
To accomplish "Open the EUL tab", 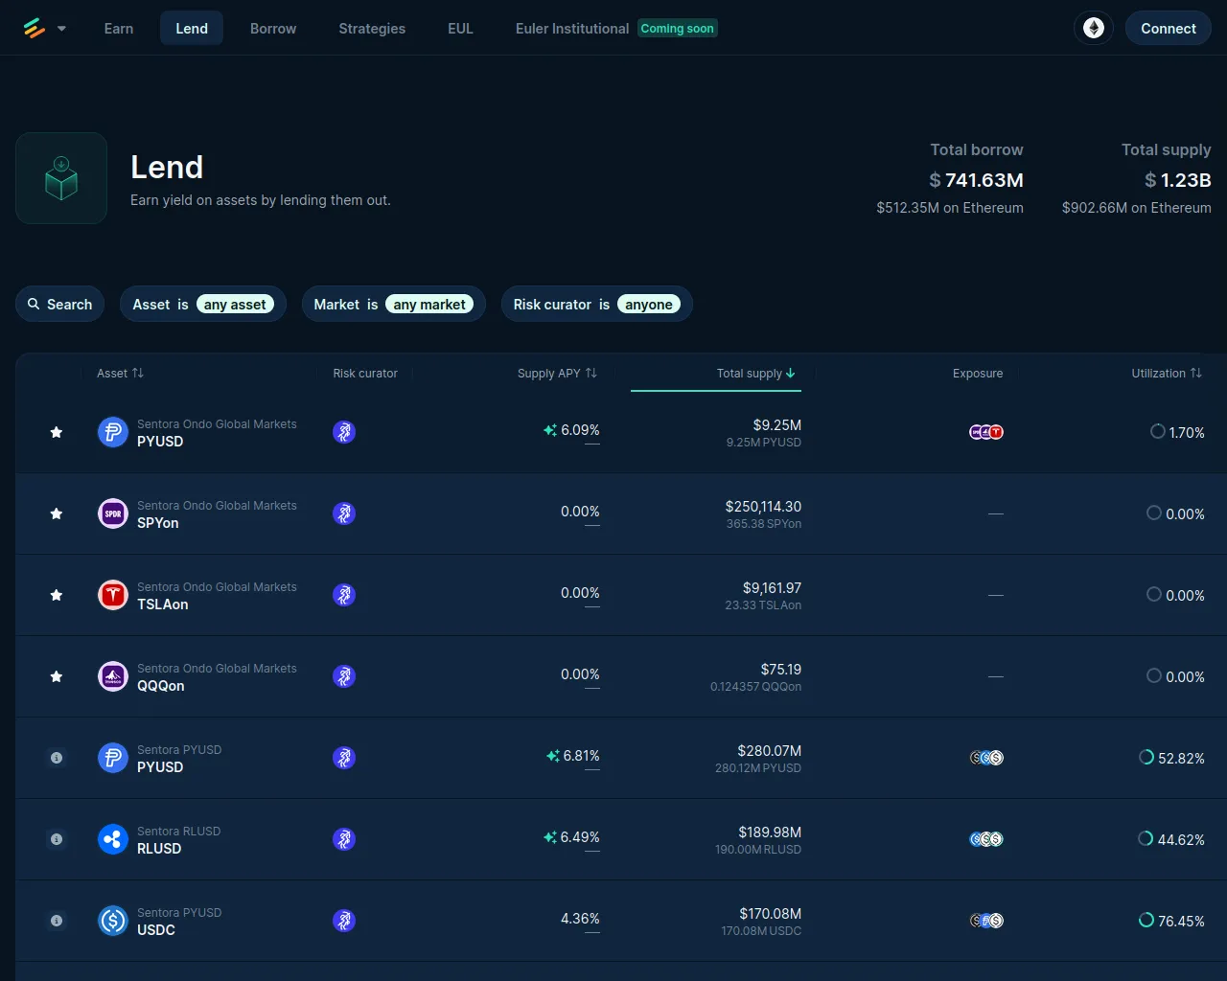I will tap(460, 29).
